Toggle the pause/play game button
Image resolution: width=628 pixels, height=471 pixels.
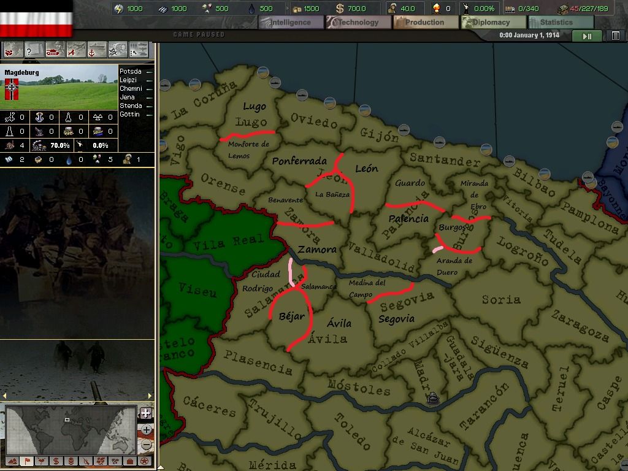coord(587,36)
